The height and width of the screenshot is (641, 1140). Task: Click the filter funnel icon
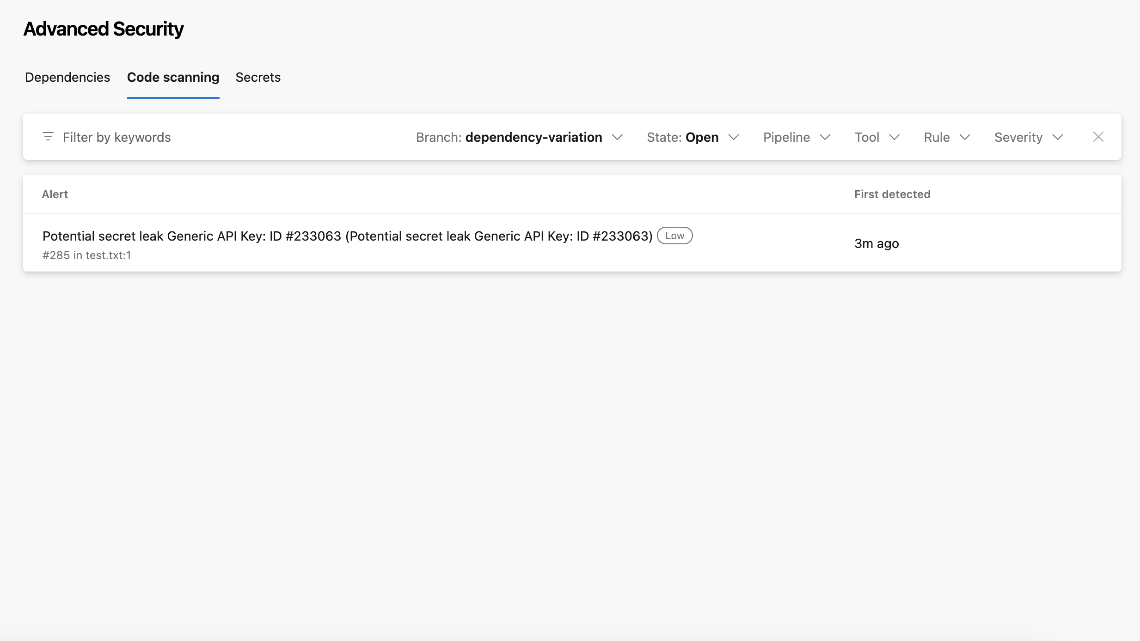(x=48, y=137)
